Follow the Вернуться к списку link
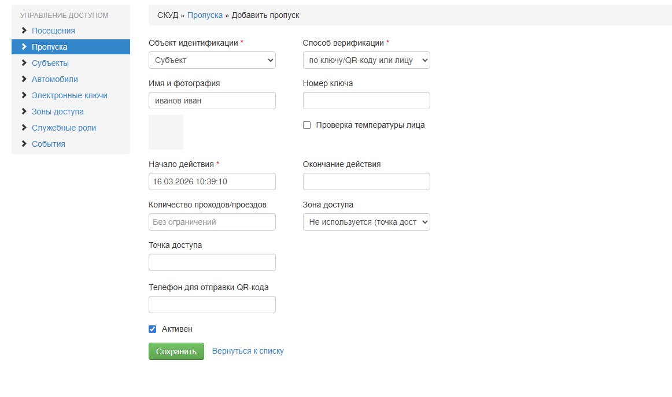672x397 pixels. [x=248, y=351]
